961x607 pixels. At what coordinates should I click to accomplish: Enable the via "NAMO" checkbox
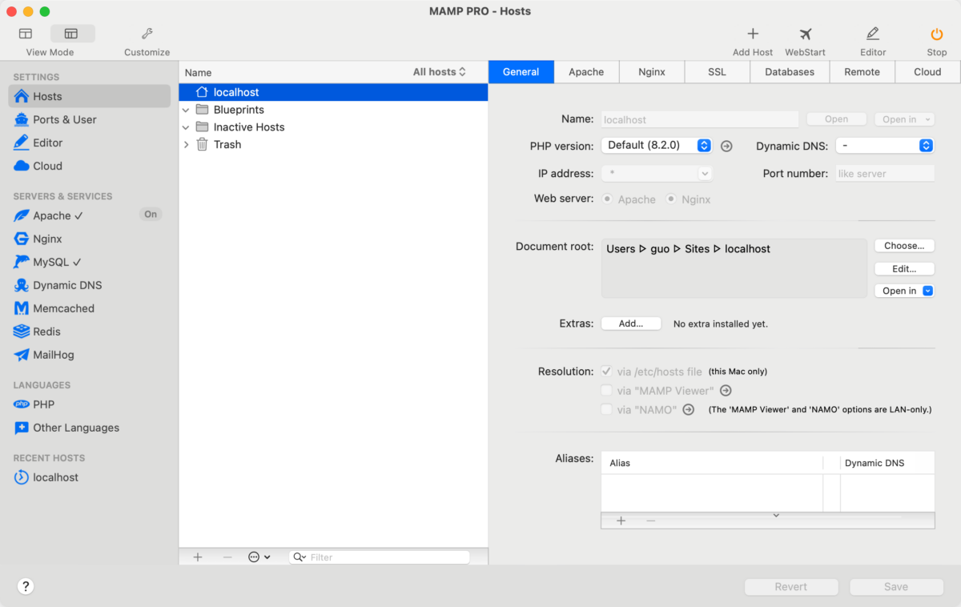(x=607, y=409)
